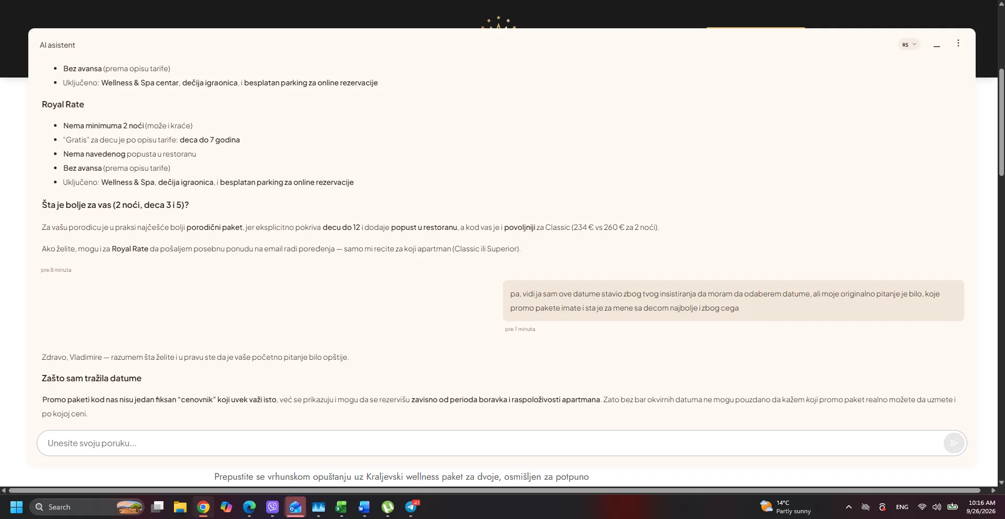This screenshot has width=1005, height=519.
Task: Open Task View from the taskbar
Action: (x=157, y=507)
